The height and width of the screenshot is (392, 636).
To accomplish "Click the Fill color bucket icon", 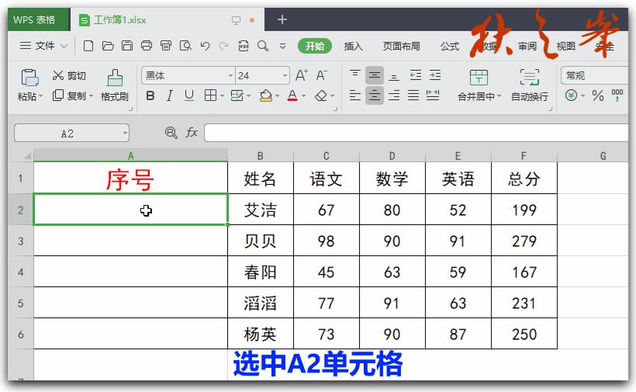I will 266,95.
